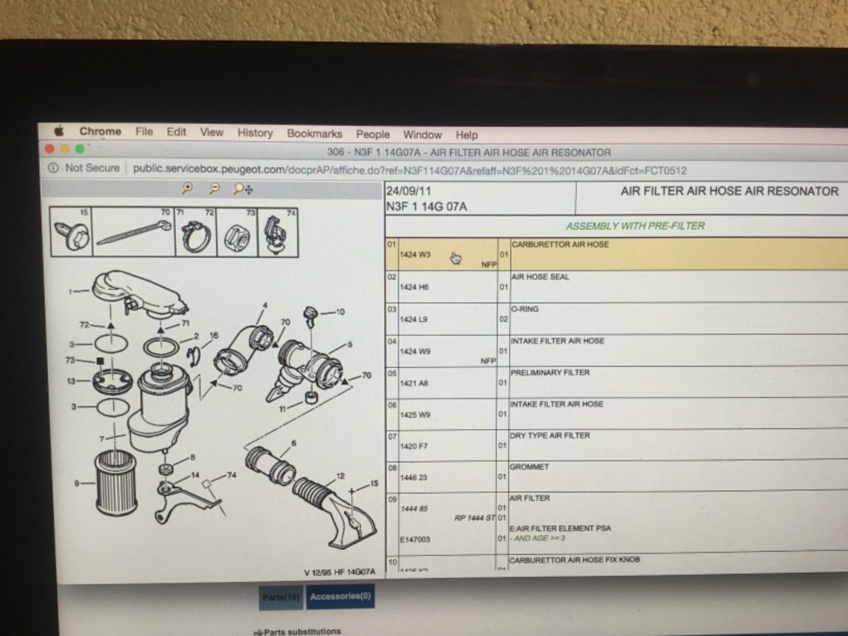Click part number 1424 L9
Viewport: 848px width, 636px height.
[x=413, y=319]
